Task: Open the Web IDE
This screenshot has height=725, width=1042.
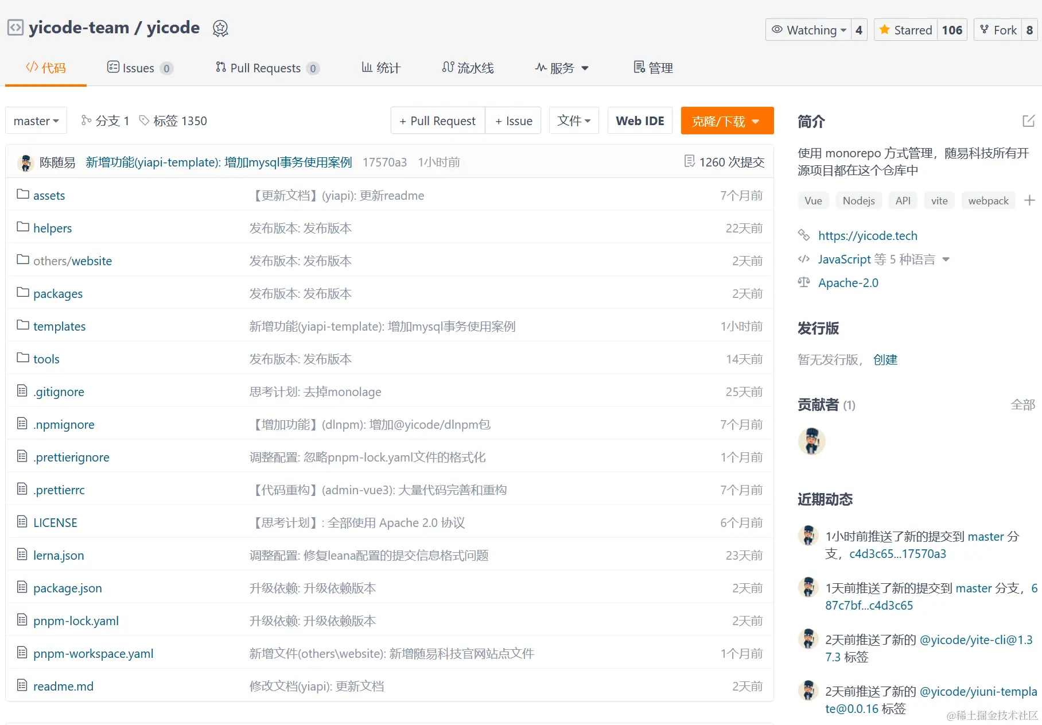Action: tap(640, 121)
